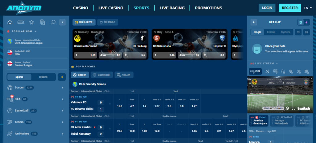Click the Empoli FC team crest
Screen dimensions: 316x143
(222, 38)
